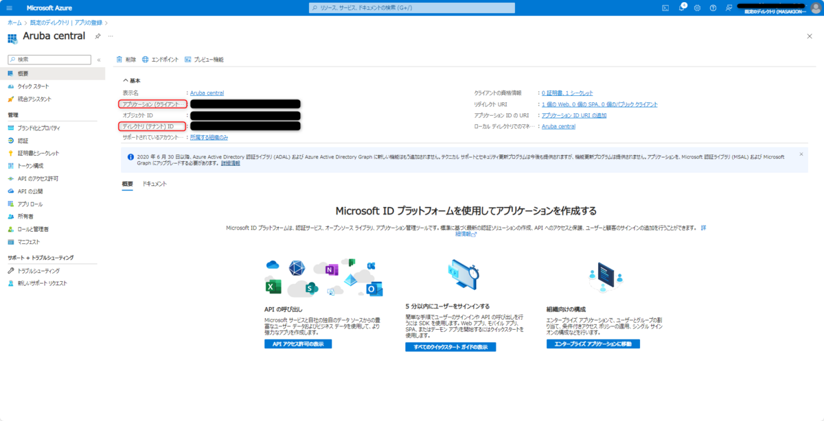The height and width of the screenshot is (421, 824).
Task: Open the feedback icon in header
Action: click(729, 8)
